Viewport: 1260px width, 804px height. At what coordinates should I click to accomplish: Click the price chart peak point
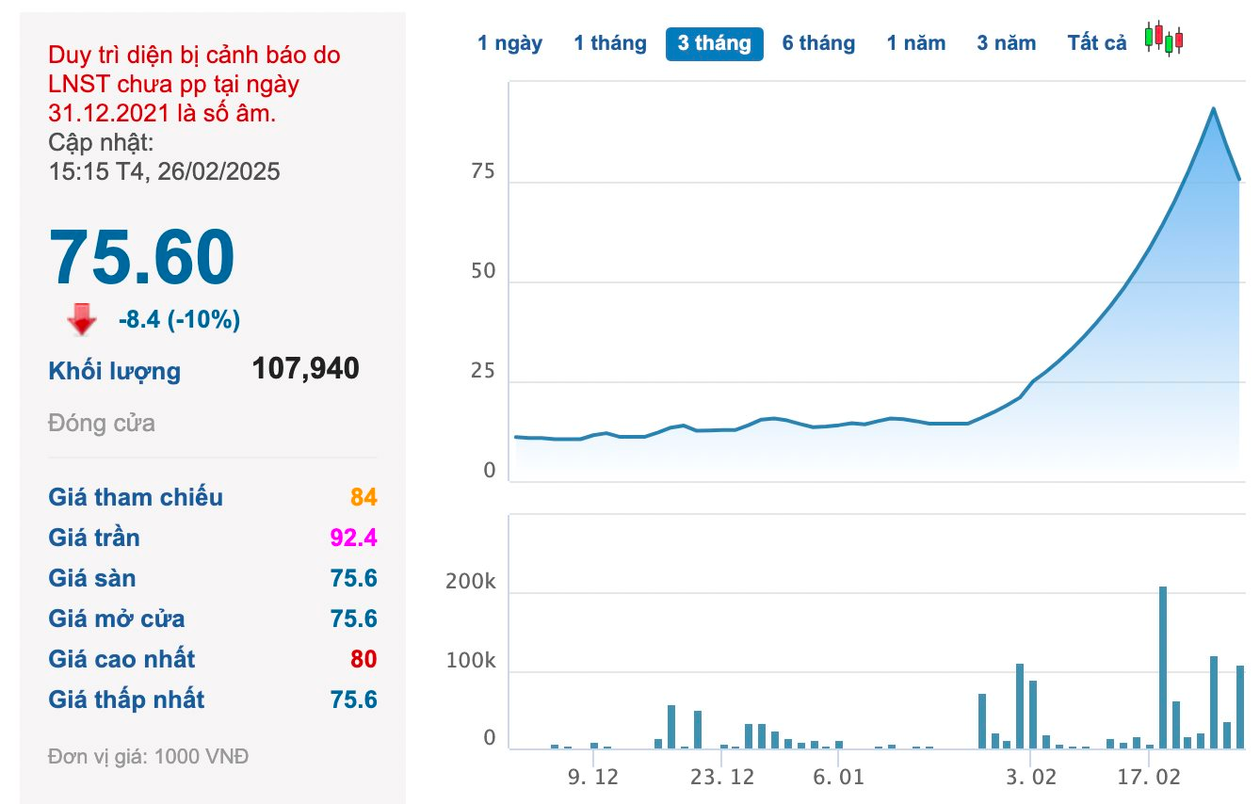pos(1214,108)
